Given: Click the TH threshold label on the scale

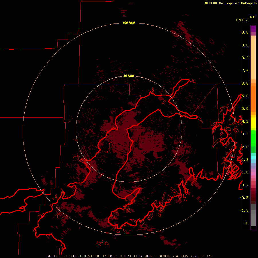Looking at the screenshot, I should tap(246, 223).
